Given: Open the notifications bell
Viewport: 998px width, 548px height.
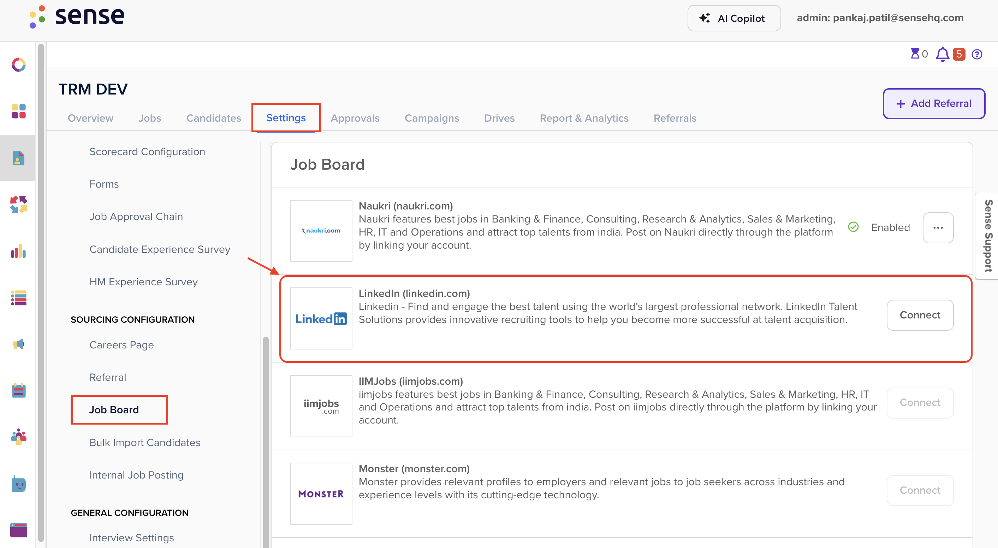Looking at the screenshot, I should 942,54.
